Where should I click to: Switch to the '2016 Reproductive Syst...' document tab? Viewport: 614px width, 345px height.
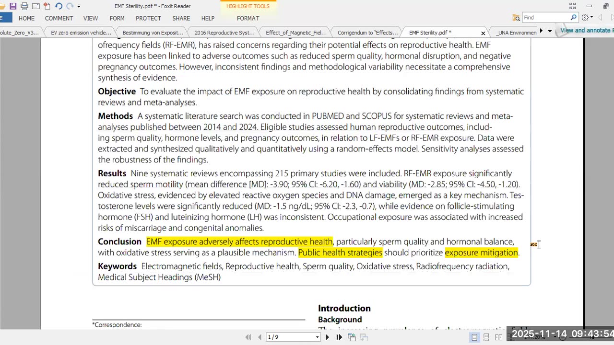coord(224,33)
